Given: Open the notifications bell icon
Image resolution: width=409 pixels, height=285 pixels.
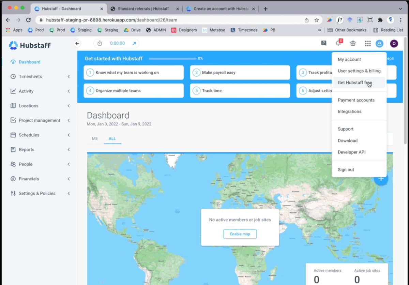Looking at the screenshot, I should pos(338,43).
